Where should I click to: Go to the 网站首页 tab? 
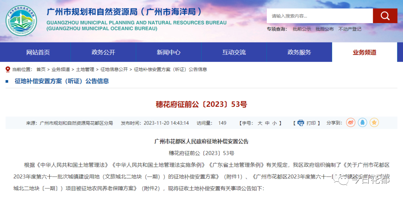point(38,53)
